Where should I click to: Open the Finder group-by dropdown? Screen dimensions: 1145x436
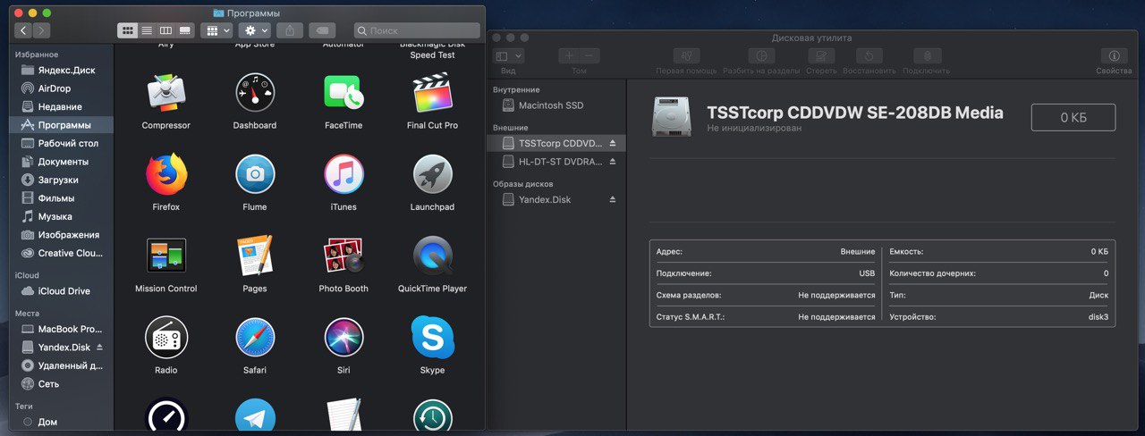(217, 30)
